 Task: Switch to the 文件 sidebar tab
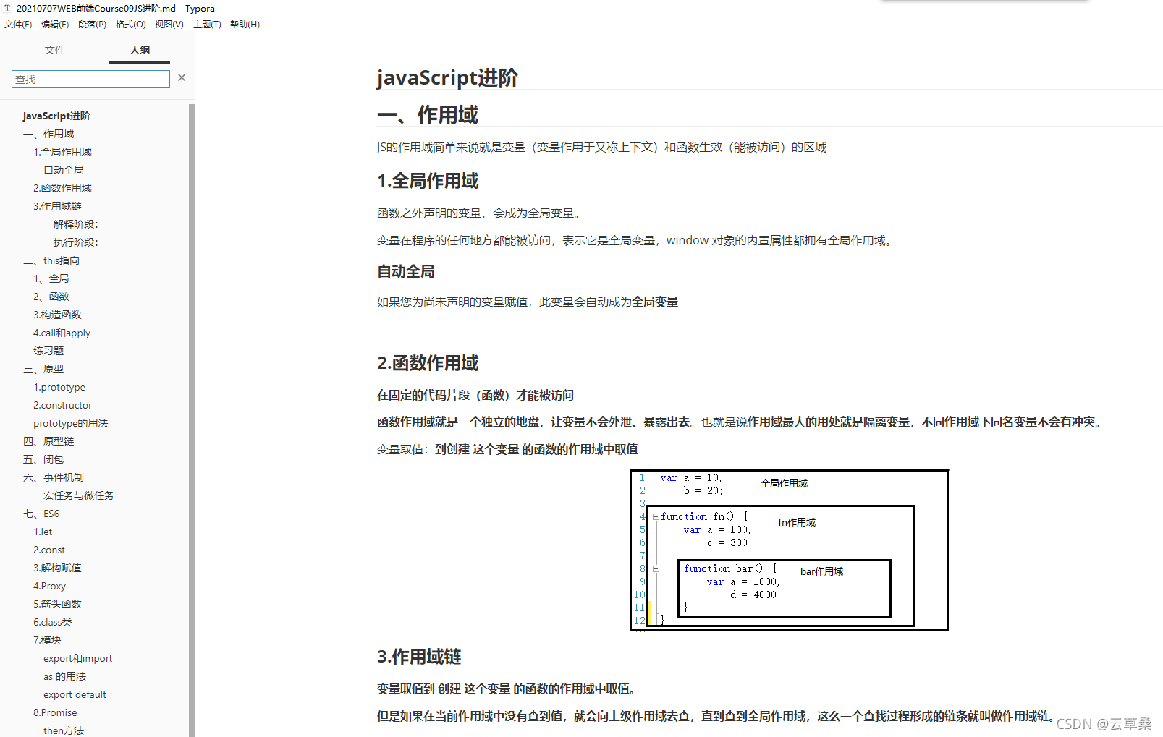[x=55, y=50]
